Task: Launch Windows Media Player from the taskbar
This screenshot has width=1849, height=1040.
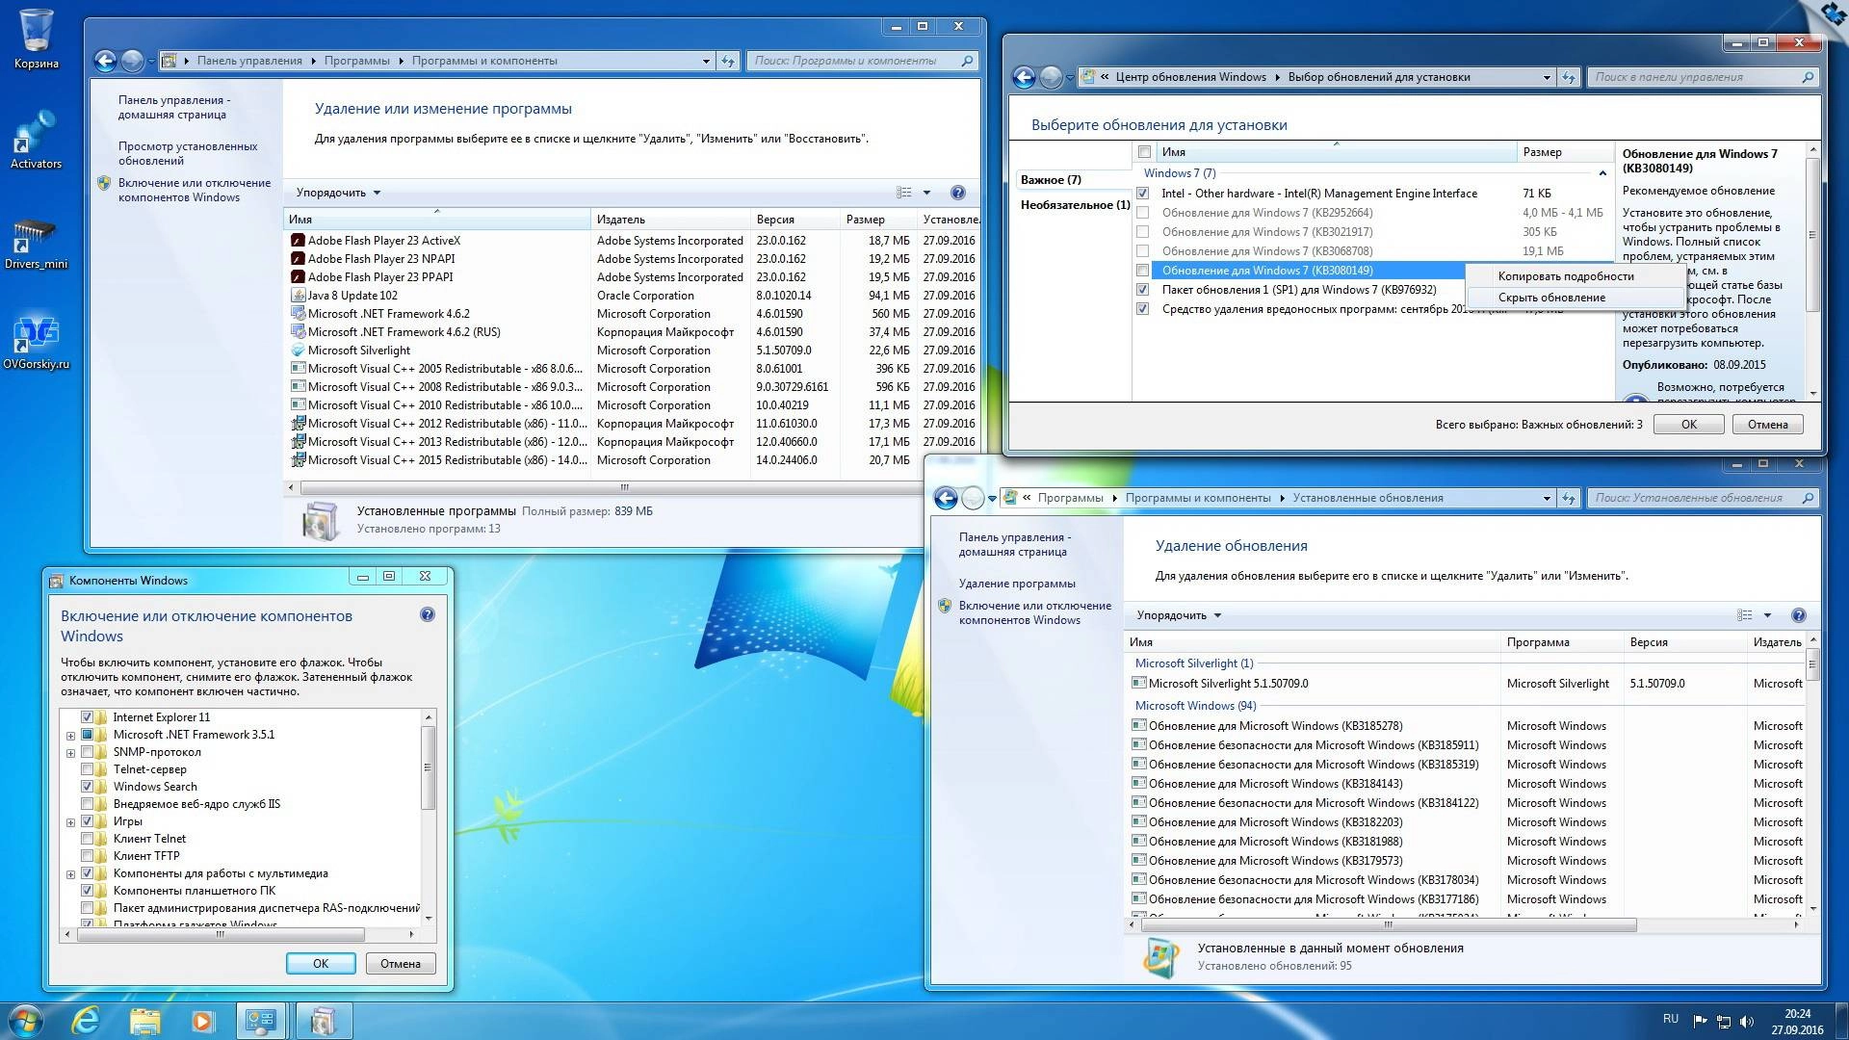Action: pyautogui.click(x=200, y=1020)
